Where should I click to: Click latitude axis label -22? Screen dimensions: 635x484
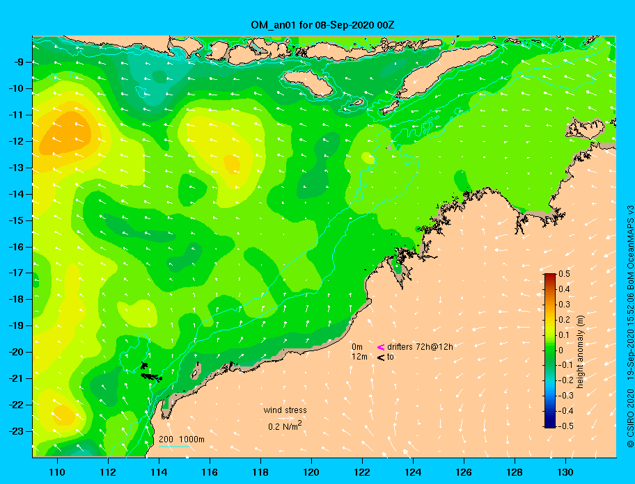coord(16,405)
